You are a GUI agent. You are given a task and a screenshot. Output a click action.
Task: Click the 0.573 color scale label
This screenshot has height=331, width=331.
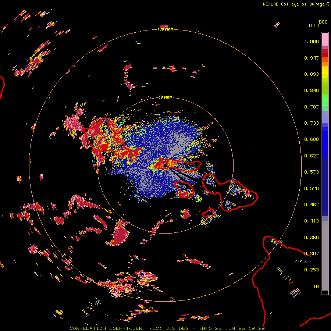pos(312,172)
